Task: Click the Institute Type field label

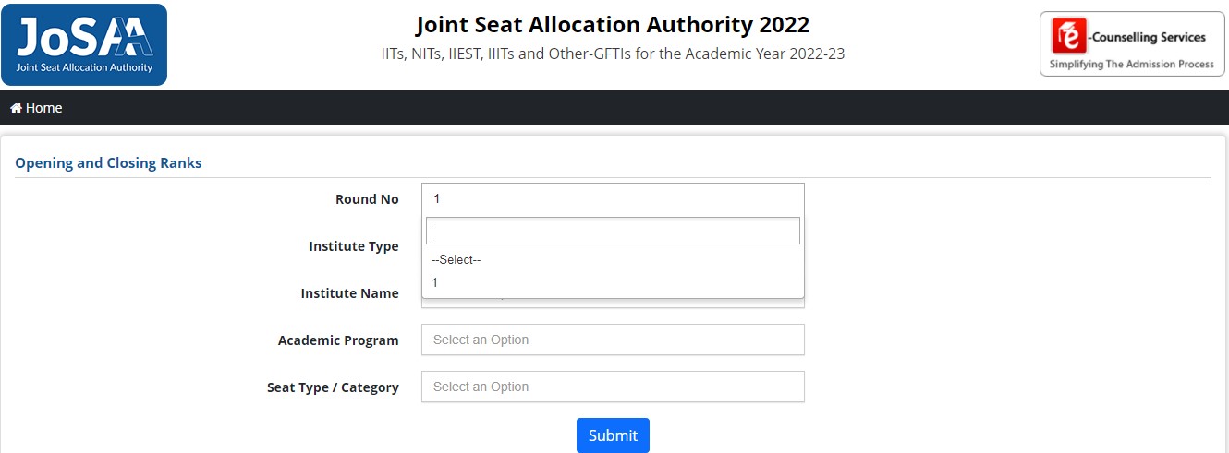Action: tap(353, 246)
